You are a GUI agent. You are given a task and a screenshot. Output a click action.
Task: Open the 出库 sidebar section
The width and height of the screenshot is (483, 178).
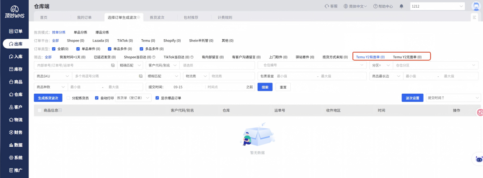(x=16, y=44)
